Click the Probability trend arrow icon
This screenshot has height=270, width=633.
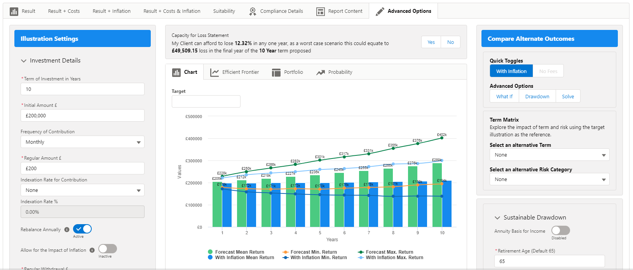coord(321,72)
